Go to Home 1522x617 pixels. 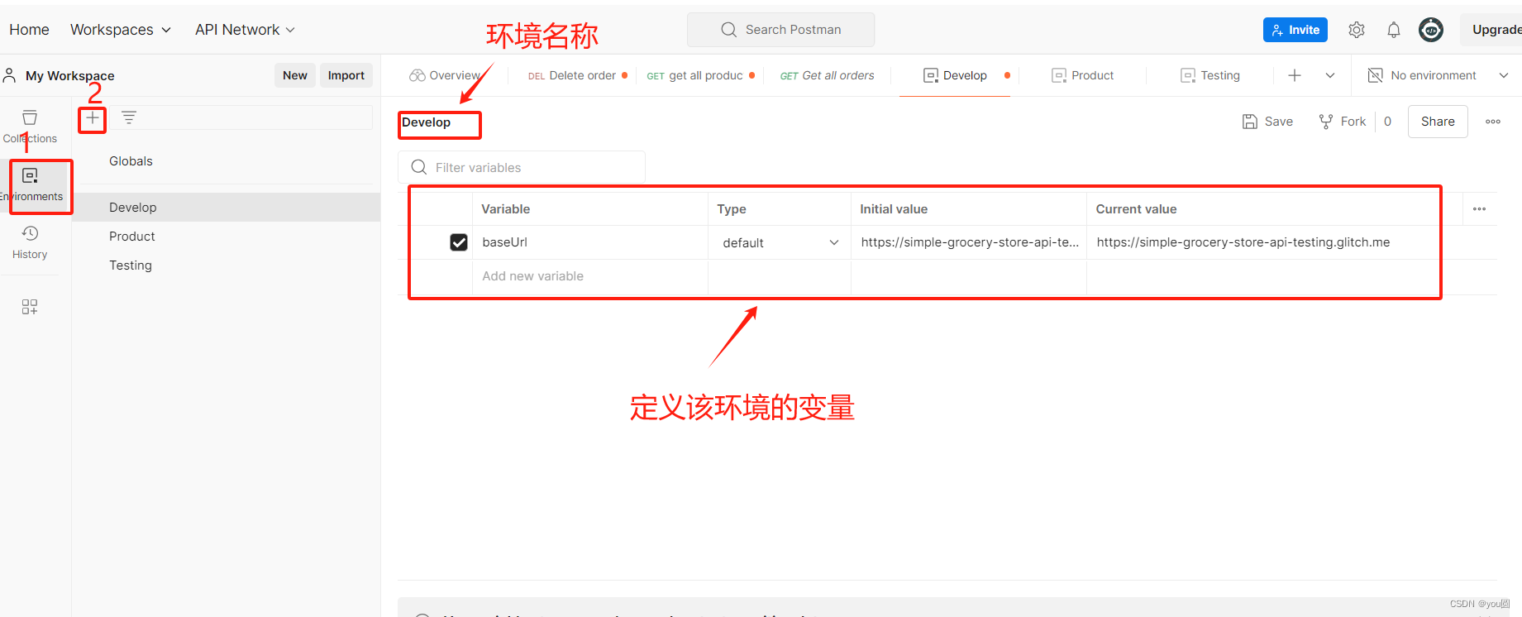click(29, 30)
